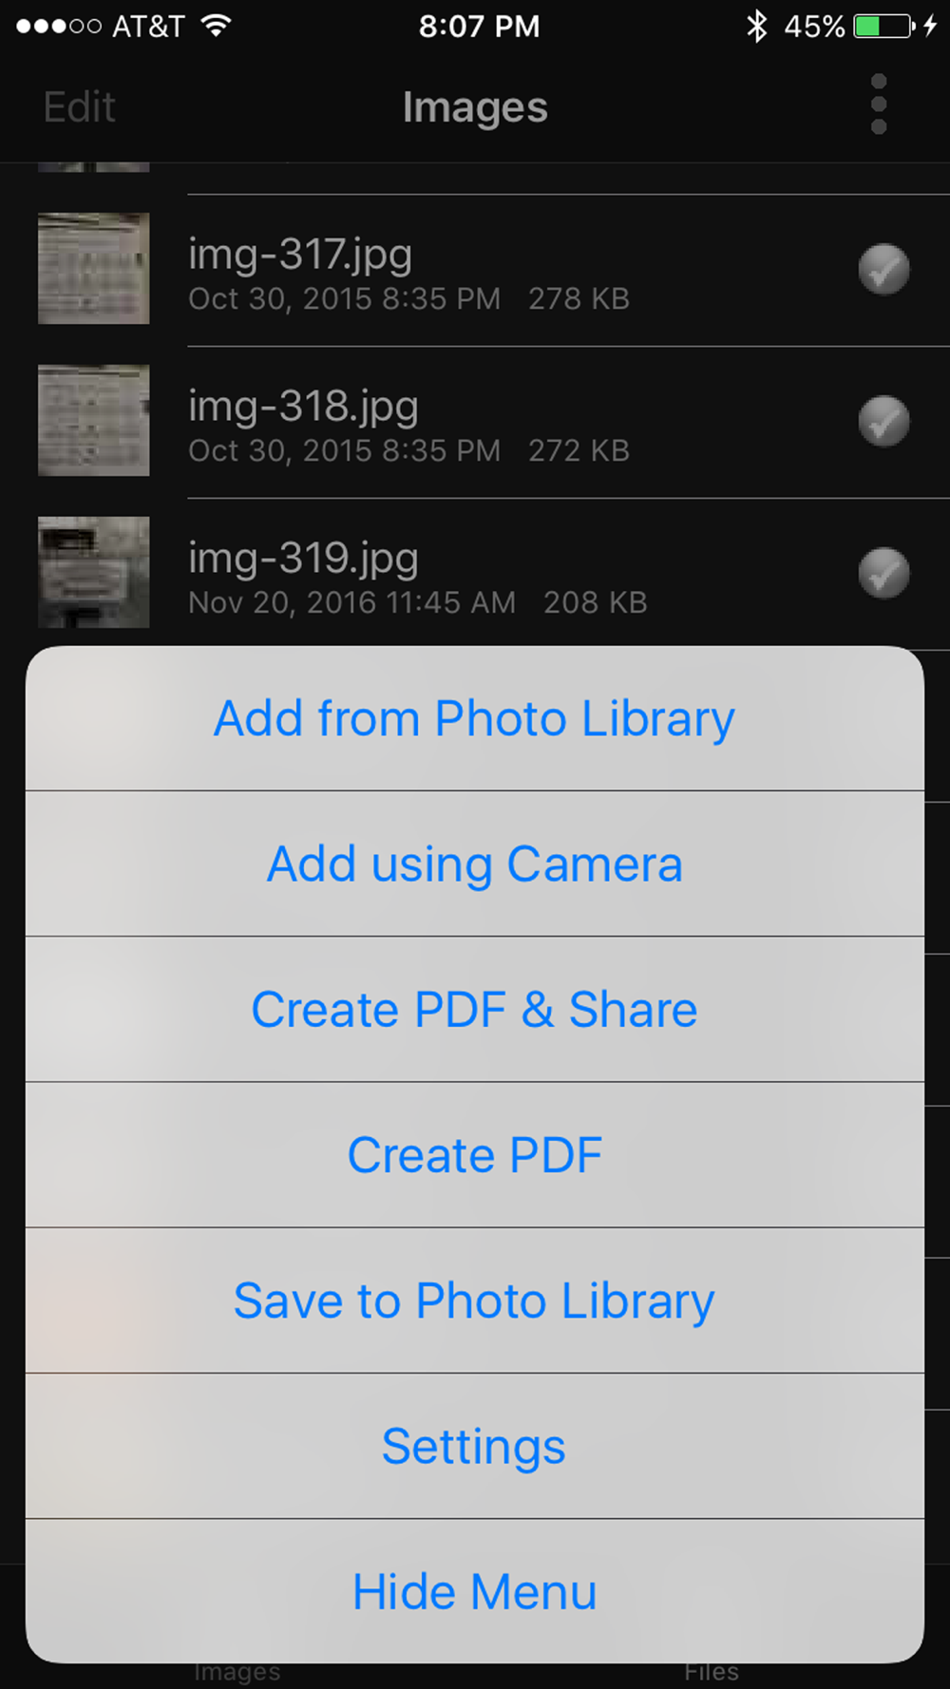Open the img-317.jpg thumbnail
Viewport: 950px width, 1689px height.
pyautogui.click(x=94, y=269)
